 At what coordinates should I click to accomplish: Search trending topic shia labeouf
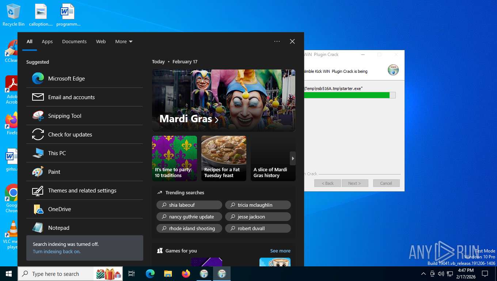click(189, 205)
